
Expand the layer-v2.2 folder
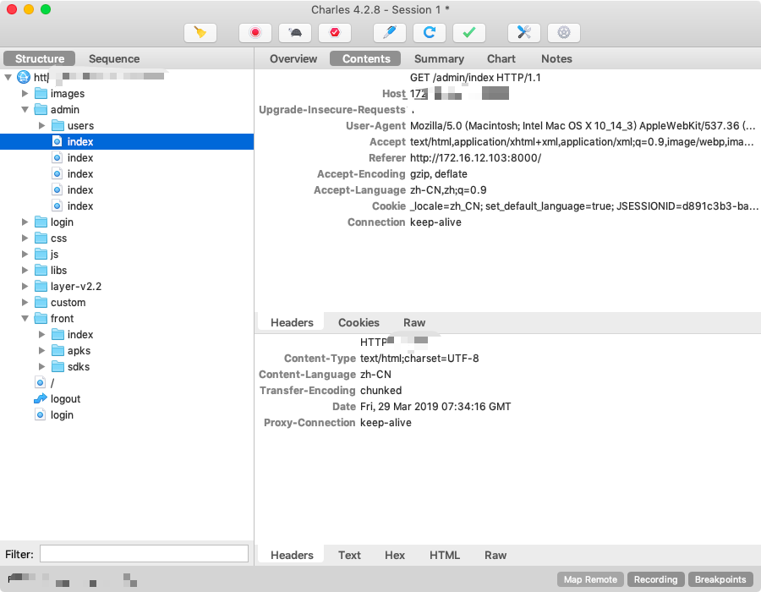coord(25,287)
